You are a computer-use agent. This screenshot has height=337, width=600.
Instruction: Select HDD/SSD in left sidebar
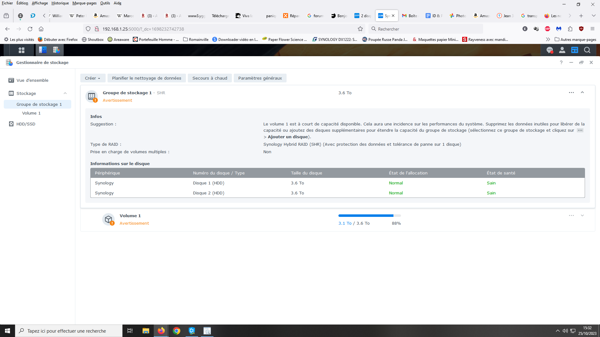(x=26, y=124)
